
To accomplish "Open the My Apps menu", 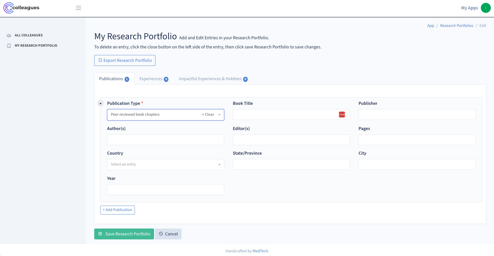I will [x=469, y=8].
